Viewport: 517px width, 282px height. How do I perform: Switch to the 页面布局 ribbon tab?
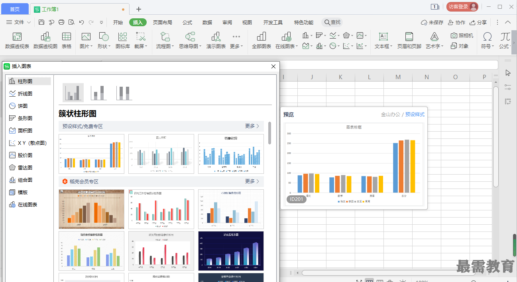click(x=163, y=23)
